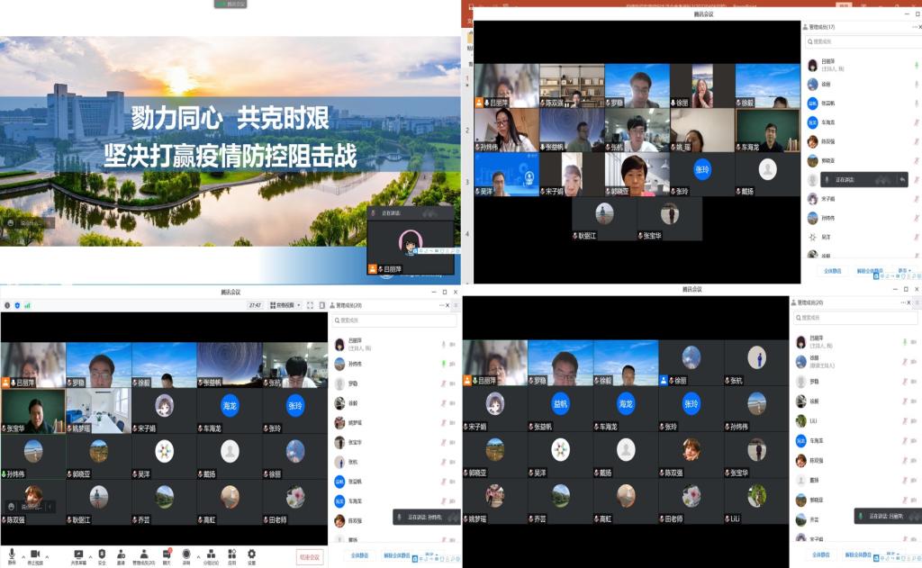Screen dimensions: 922x568
Task: Open the Manage Members (20) panel in the toolbar
Action: pyautogui.click(x=144, y=554)
